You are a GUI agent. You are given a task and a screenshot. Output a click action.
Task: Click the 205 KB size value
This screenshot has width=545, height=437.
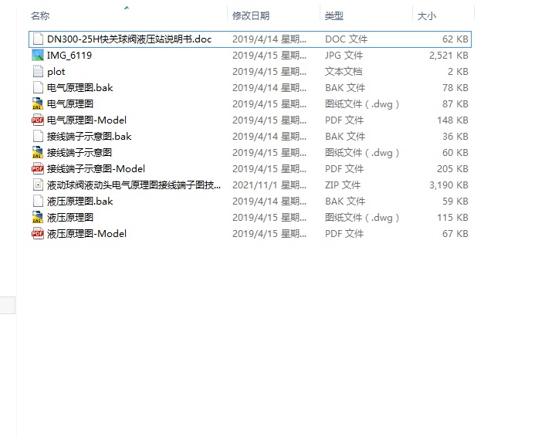pos(452,169)
